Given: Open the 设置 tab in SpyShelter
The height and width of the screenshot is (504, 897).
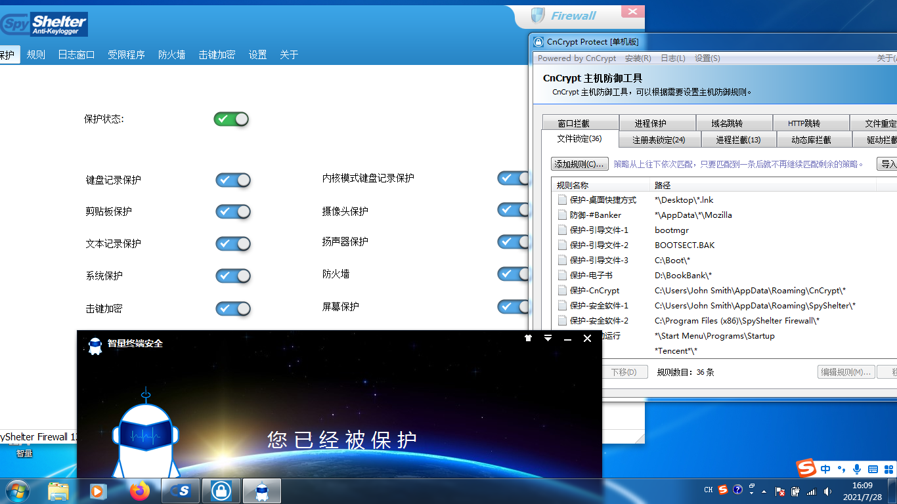Looking at the screenshot, I should click(x=257, y=55).
